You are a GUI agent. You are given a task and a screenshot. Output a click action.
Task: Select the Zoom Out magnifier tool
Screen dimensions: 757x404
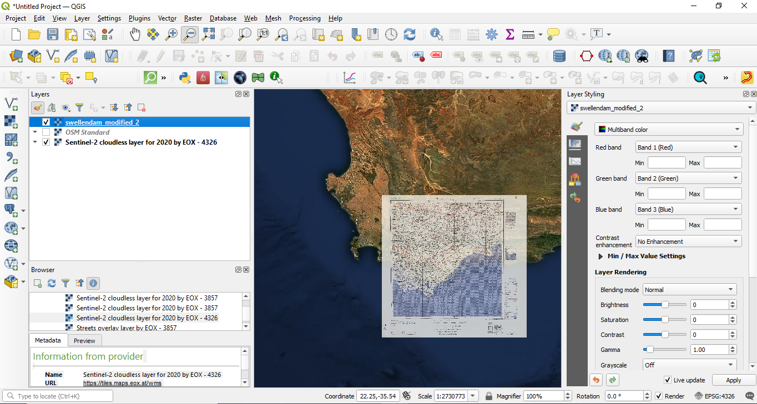(x=190, y=34)
